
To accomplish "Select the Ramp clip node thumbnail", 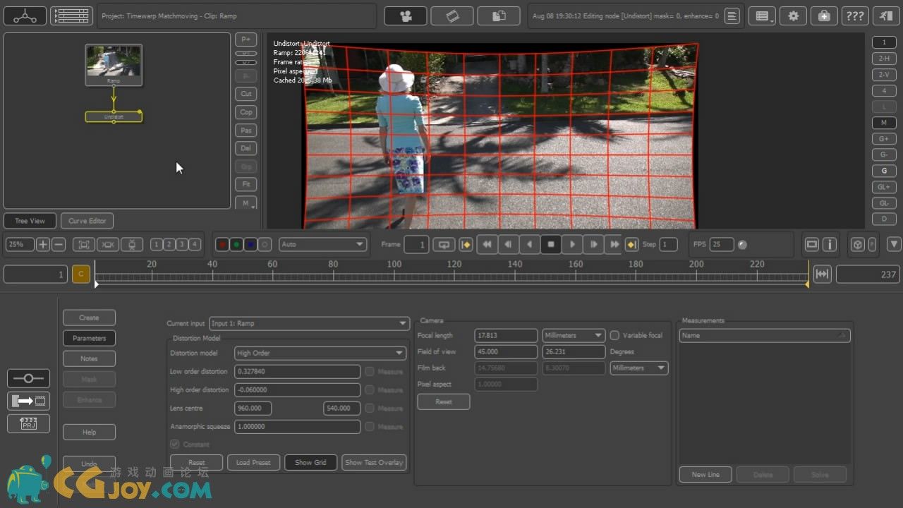I will click(114, 65).
